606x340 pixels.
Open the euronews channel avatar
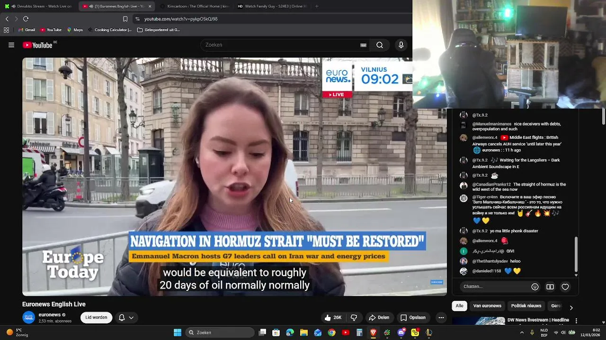(29, 317)
